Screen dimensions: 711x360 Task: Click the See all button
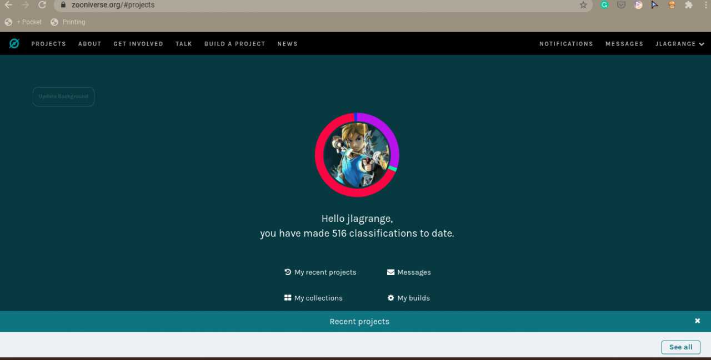pyautogui.click(x=680, y=347)
